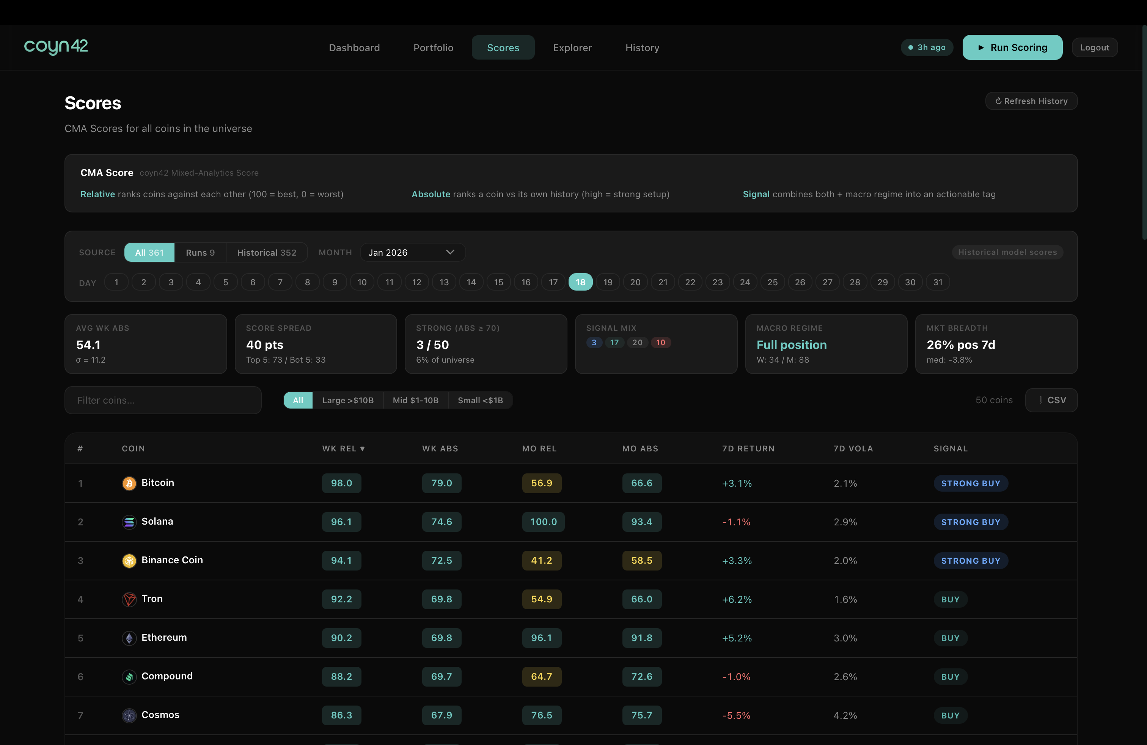Image resolution: width=1147 pixels, height=745 pixels.
Task: Click the Logout button
Action: [x=1095, y=47]
